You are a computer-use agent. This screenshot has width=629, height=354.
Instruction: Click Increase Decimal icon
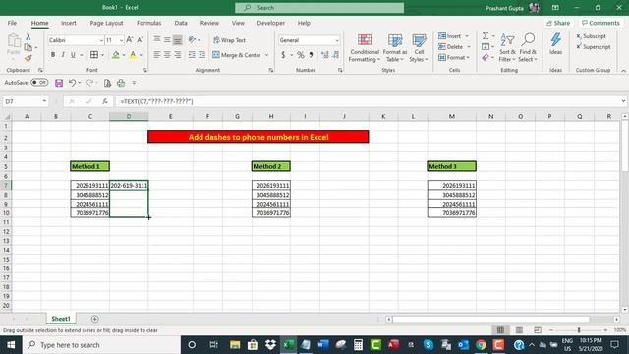pyautogui.click(x=324, y=55)
